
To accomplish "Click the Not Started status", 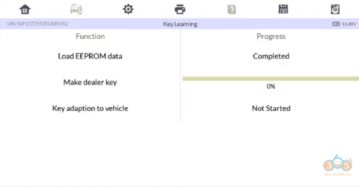I will click(x=271, y=108).
